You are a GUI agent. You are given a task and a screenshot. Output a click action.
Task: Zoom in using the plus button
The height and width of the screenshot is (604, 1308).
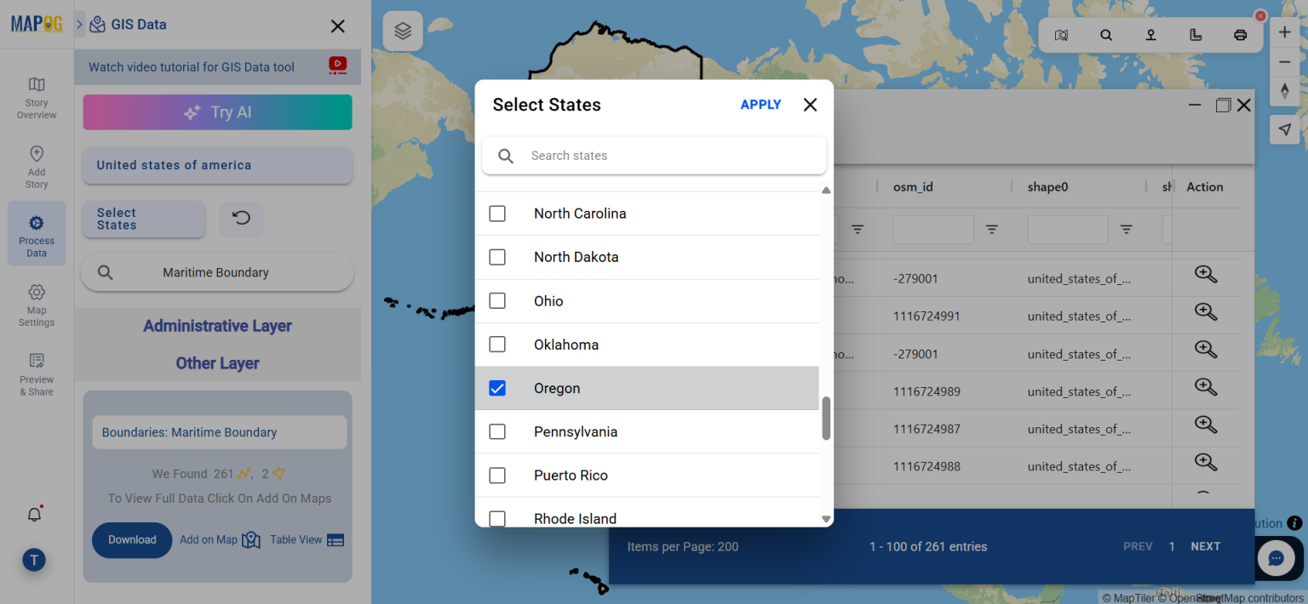tap(1284, 31)
